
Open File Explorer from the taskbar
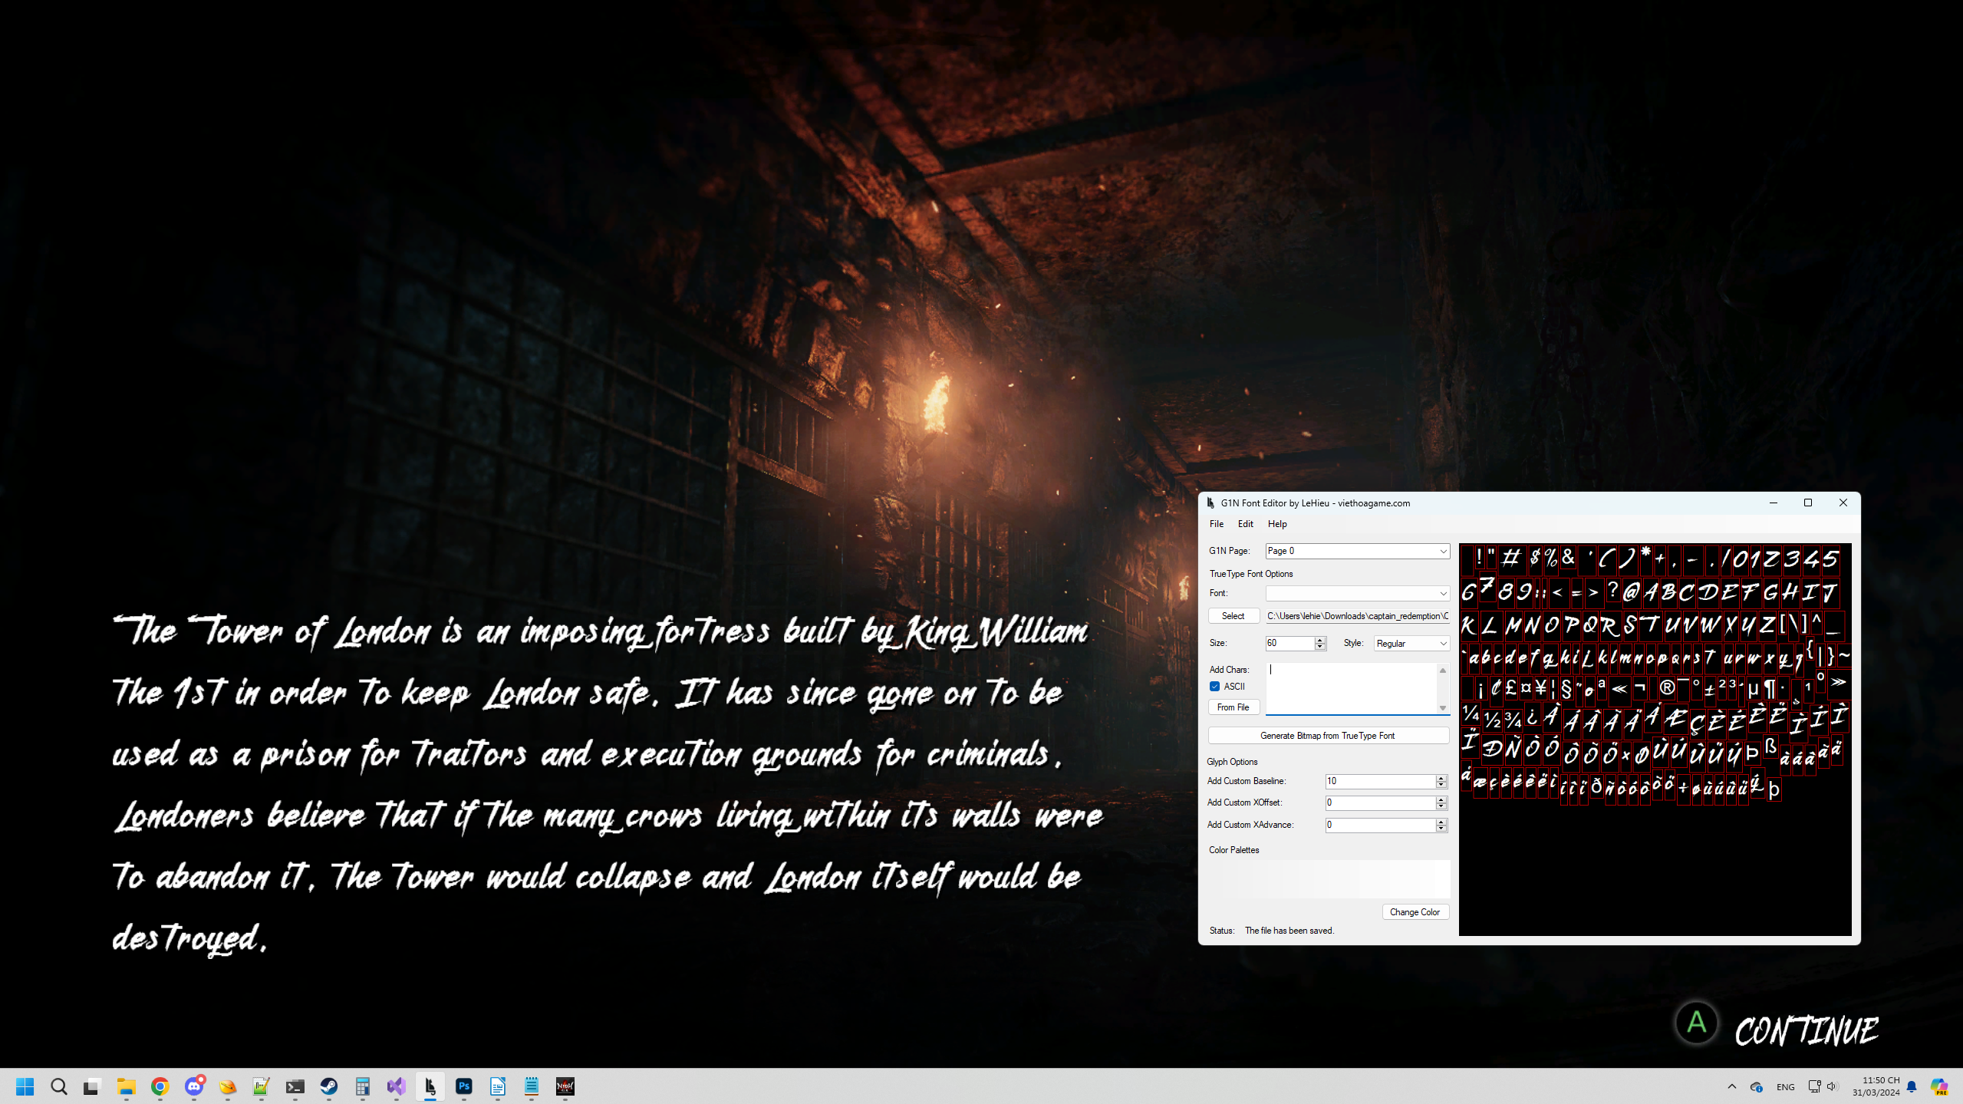(x=127, y=1086)
